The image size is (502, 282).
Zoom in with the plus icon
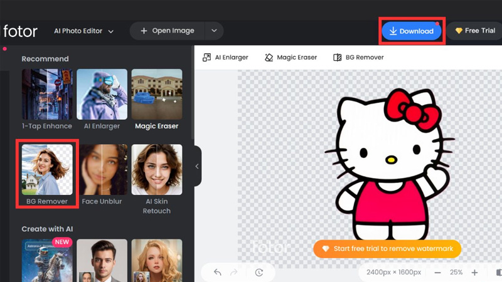pyautogui.click(x=474, y=273)
